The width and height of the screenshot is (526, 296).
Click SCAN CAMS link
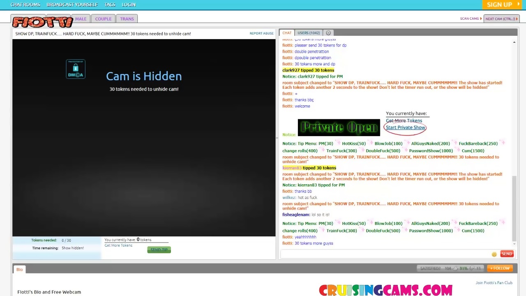(471, 19)
